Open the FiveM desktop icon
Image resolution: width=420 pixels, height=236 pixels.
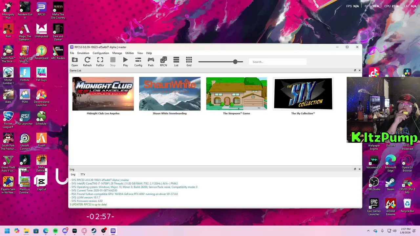coord(41,140)
